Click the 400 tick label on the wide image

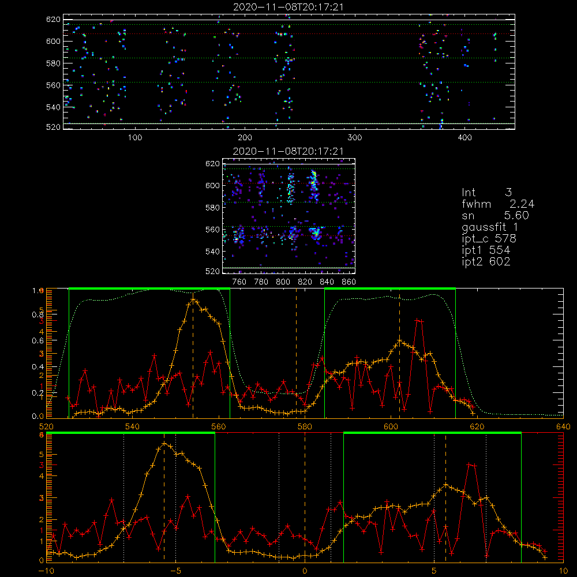click(x=464, y=138)
